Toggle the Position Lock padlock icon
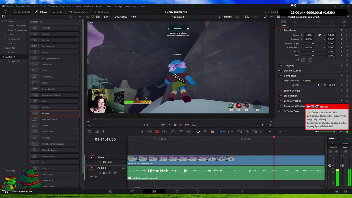 (212, 132)
